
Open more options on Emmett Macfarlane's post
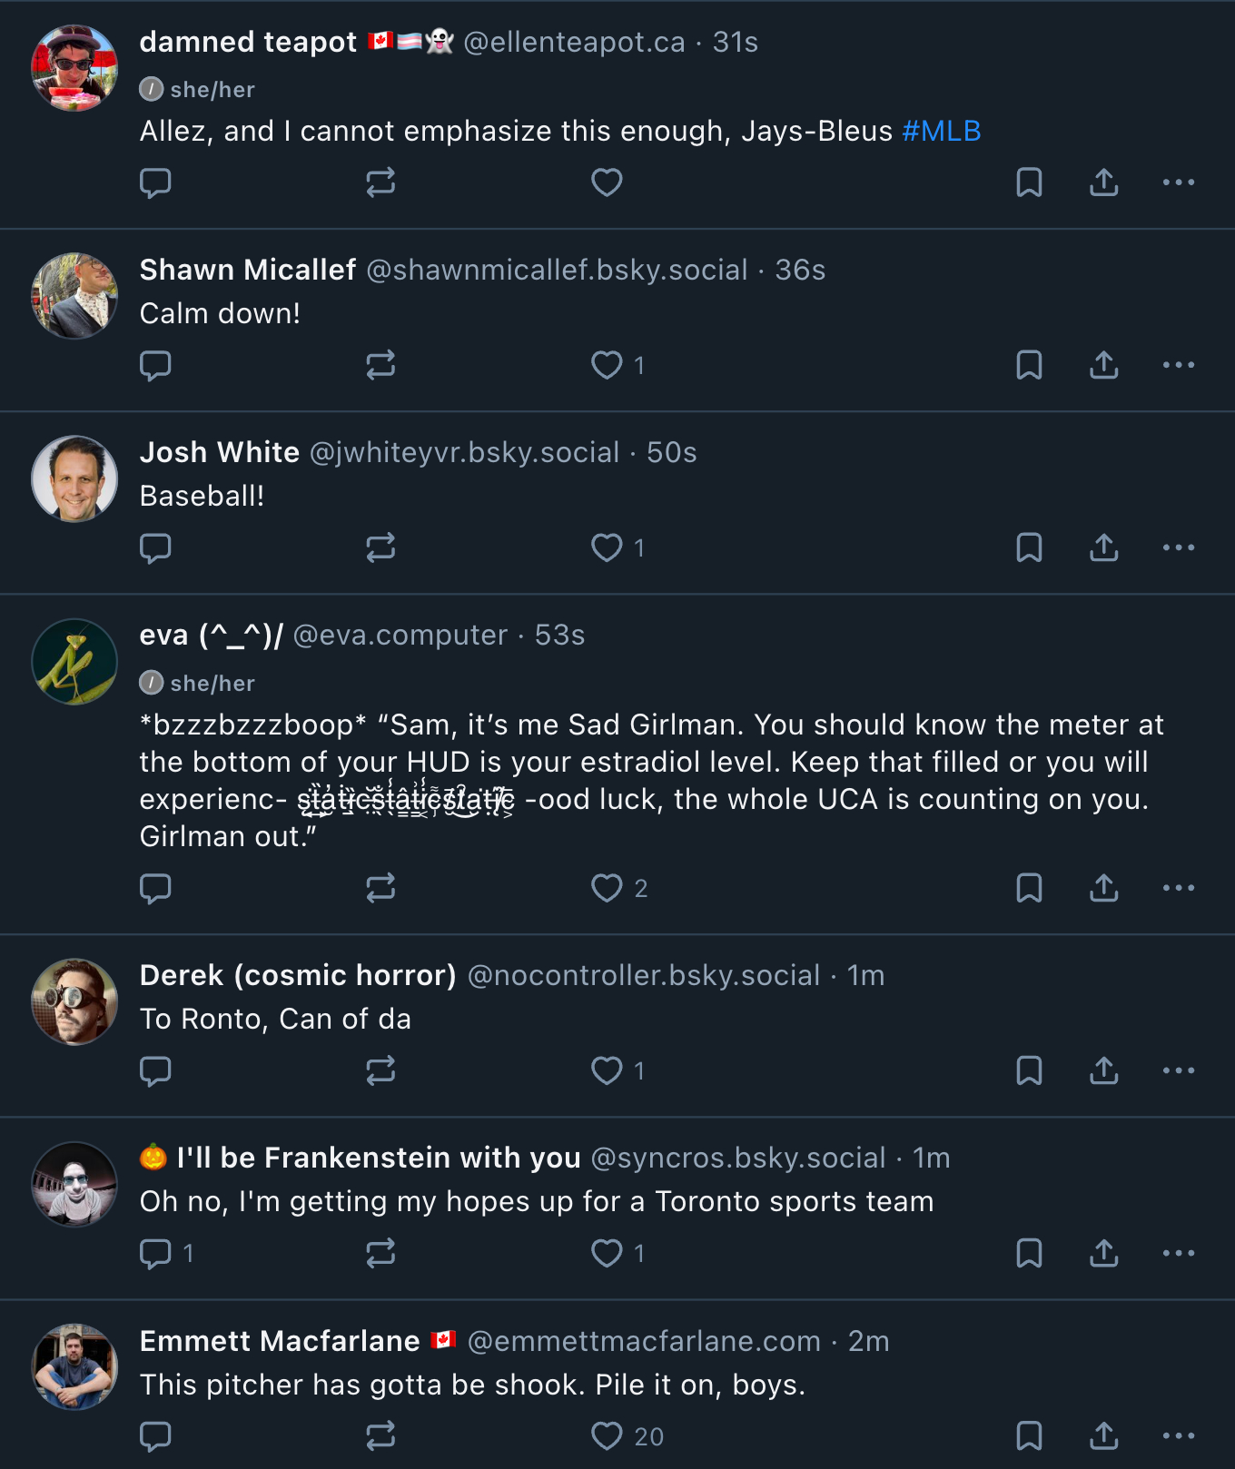click(1179, 1435)
